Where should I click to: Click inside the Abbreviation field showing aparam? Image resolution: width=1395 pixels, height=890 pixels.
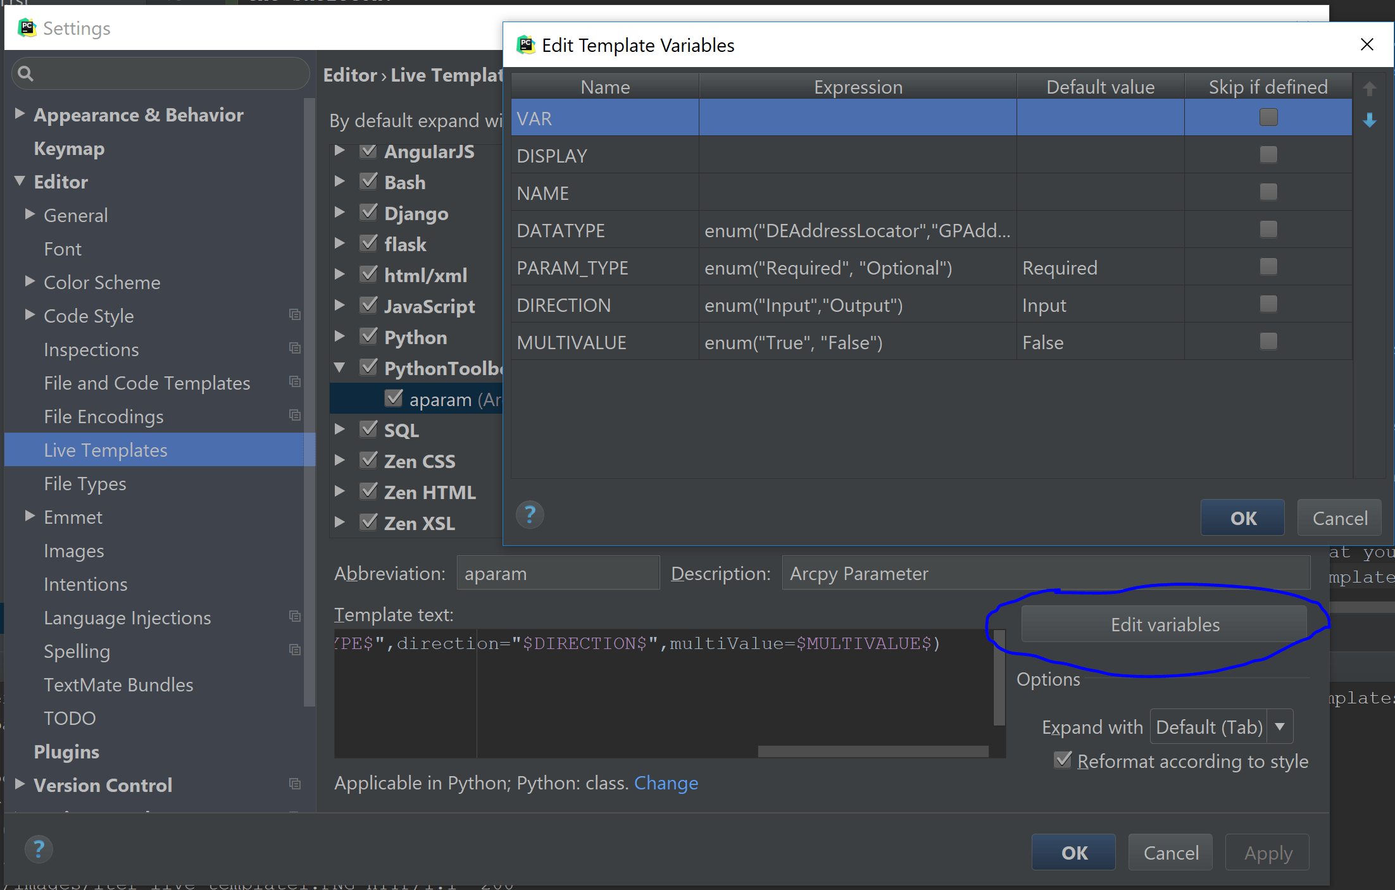click(557, 572)
